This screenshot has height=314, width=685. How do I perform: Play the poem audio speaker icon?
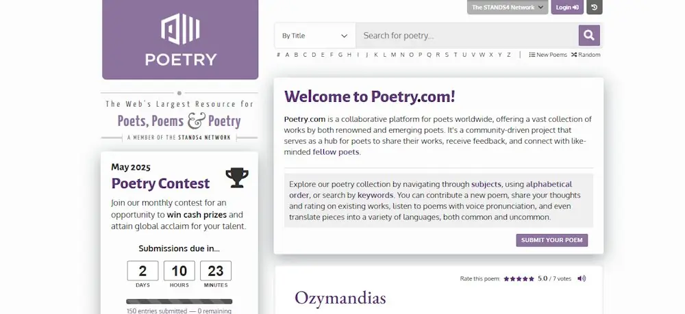tap(582, 278)
